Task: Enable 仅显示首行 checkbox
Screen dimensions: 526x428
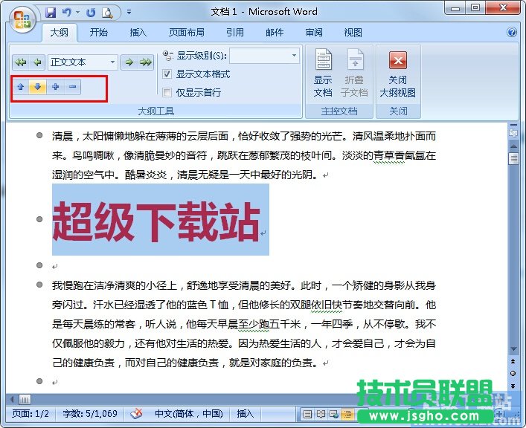Action: pos(167,93)
